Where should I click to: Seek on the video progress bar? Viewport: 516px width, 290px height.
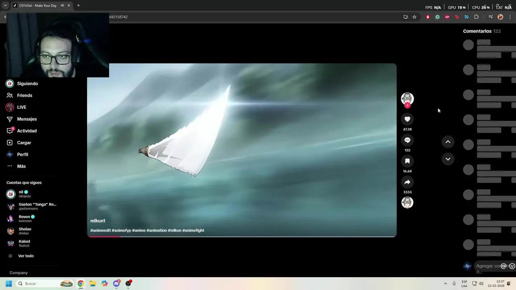click(x=242, y=236)
